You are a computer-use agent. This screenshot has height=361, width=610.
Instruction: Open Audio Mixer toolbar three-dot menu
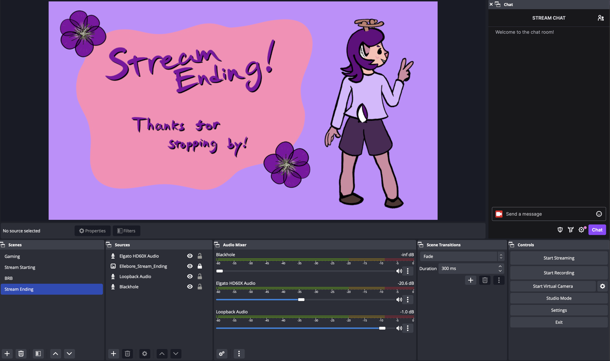[239, 353]
